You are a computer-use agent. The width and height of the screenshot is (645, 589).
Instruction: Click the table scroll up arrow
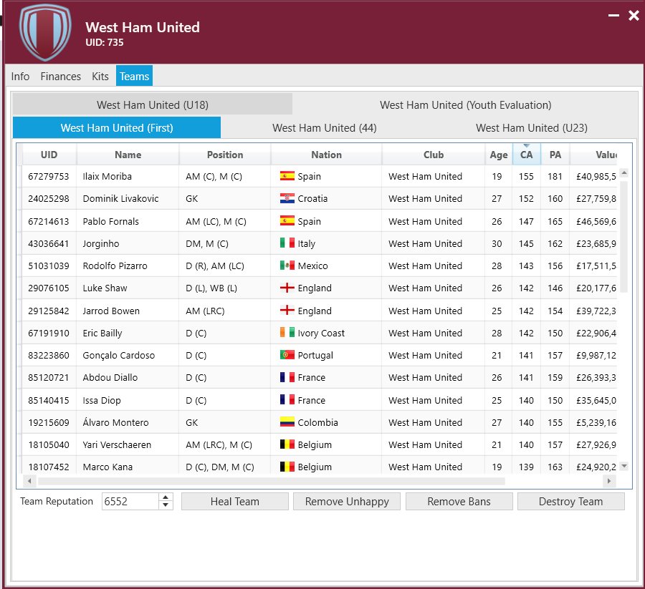pyautogui.click(x=624, y=173)
